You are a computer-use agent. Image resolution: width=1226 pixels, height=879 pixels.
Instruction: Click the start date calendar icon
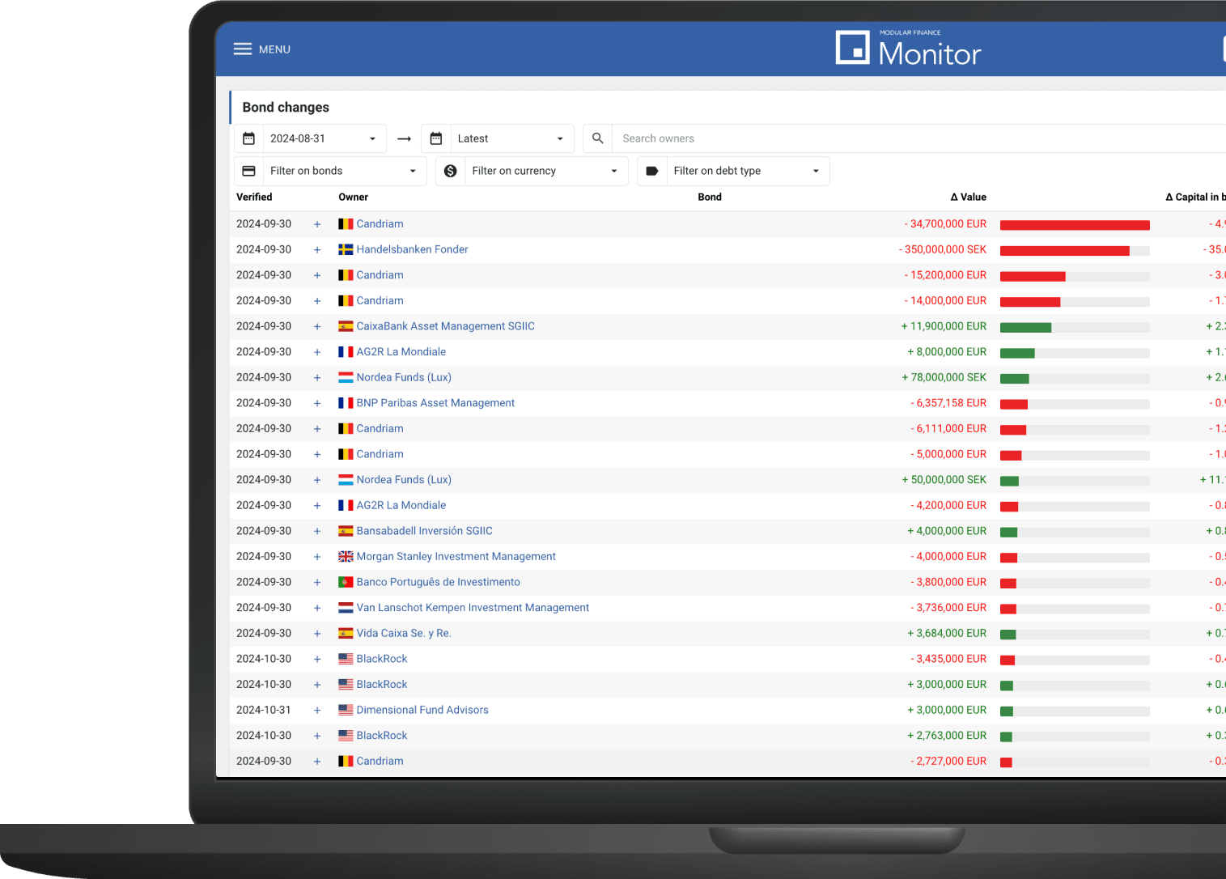pyautogui.click(x=248, y=138)
